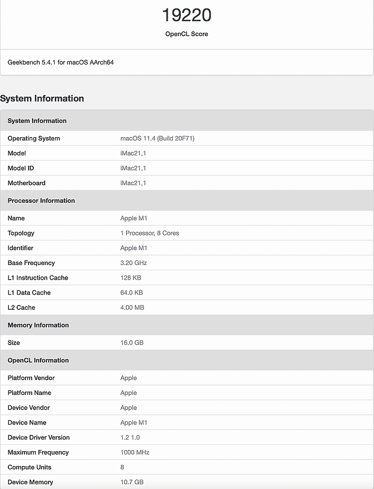Click the Maximum Frequency value 1000 MHz
The image size is (374, 489).
click(x=135, y=453)
